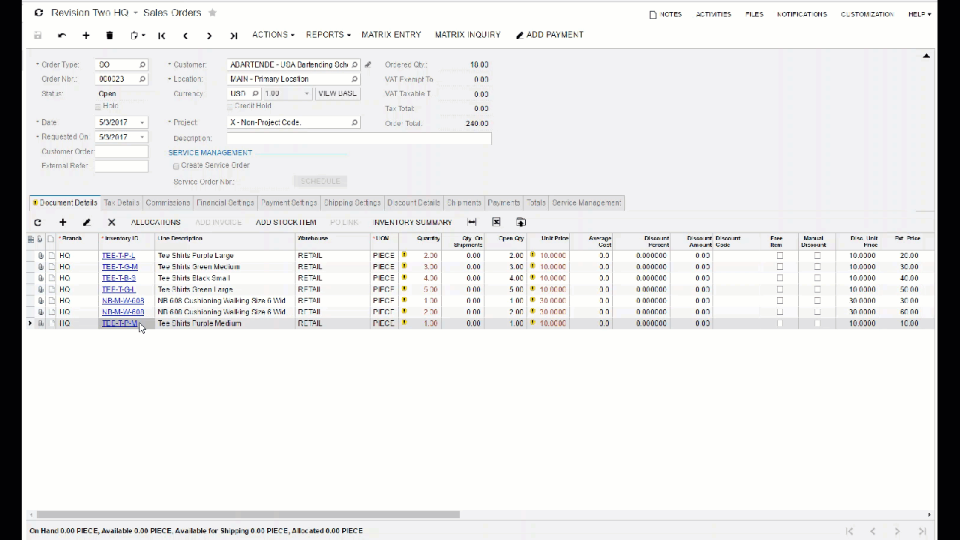Undo changes with the undo arrow
This screenshot has width=960, height=540.
(x=61, y=34)
